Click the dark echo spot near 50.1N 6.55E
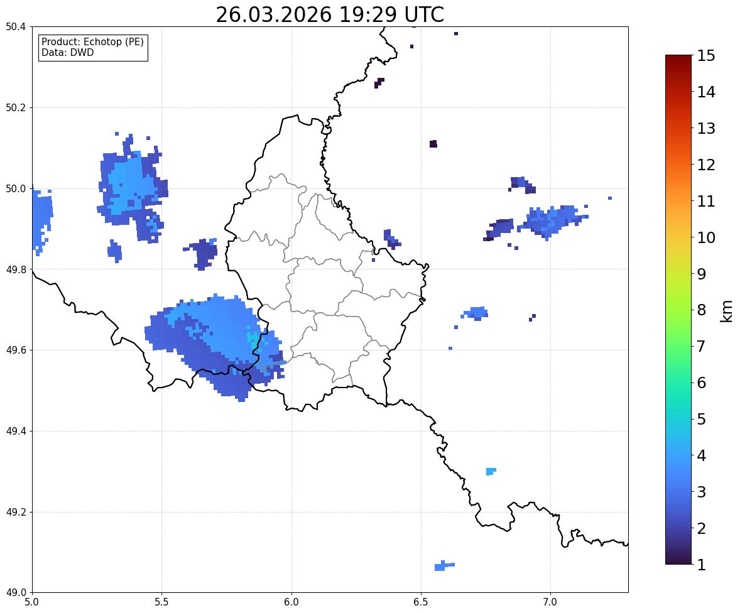The height and width of the screenshot is (613, 740). (433, 144)
